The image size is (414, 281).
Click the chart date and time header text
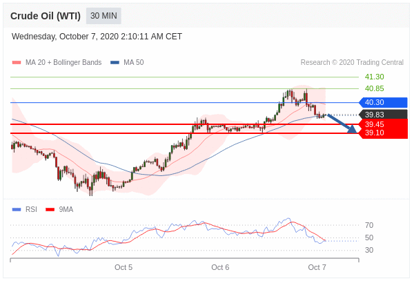click(97, 37)
